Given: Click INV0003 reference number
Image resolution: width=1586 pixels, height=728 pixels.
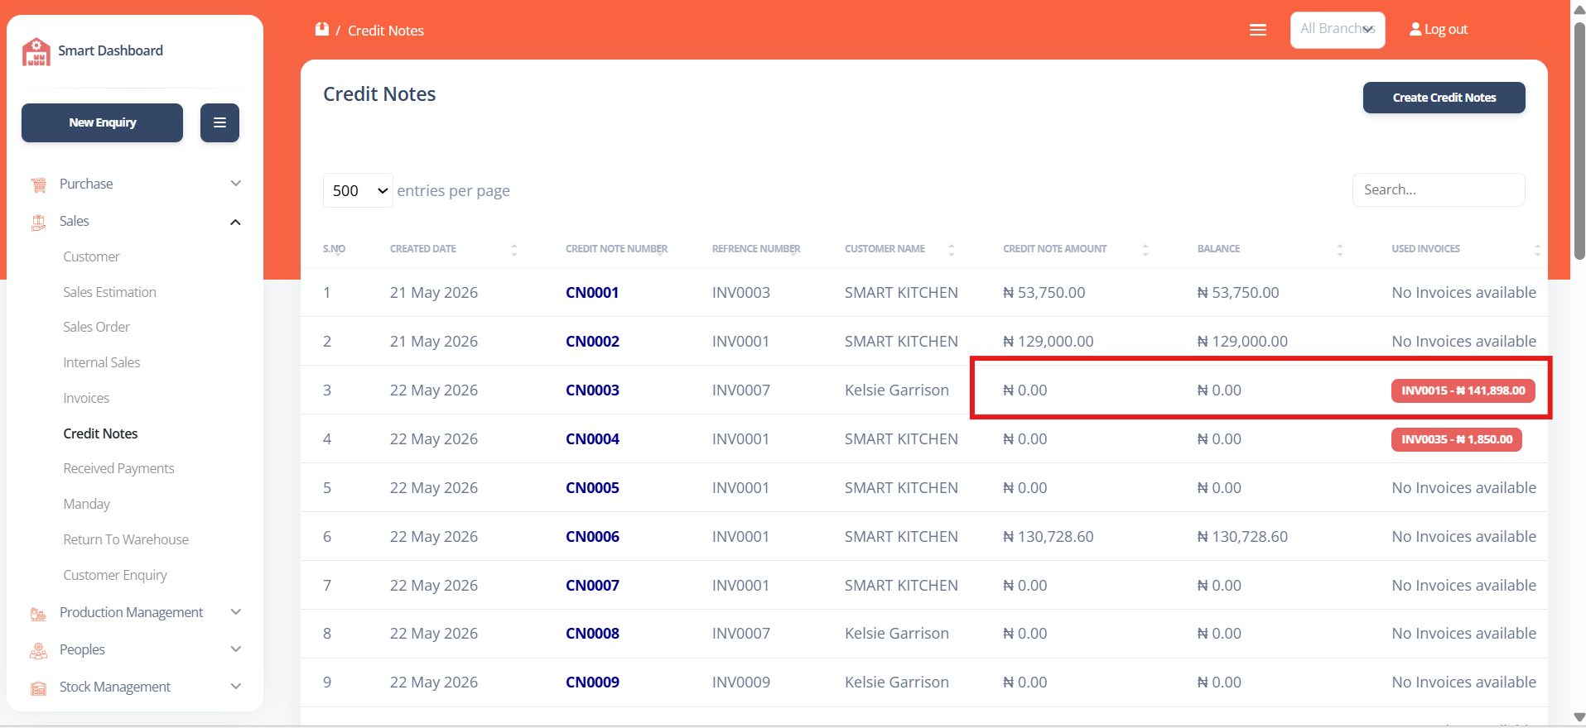Looking at the screenshot, I should point(740,292).
